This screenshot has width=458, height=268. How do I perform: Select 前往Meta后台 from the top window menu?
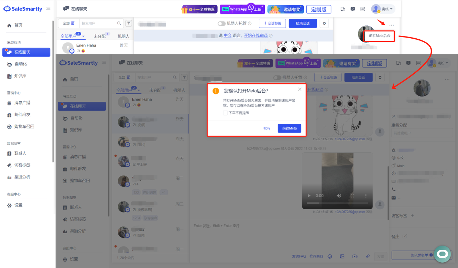pos(380,36)
